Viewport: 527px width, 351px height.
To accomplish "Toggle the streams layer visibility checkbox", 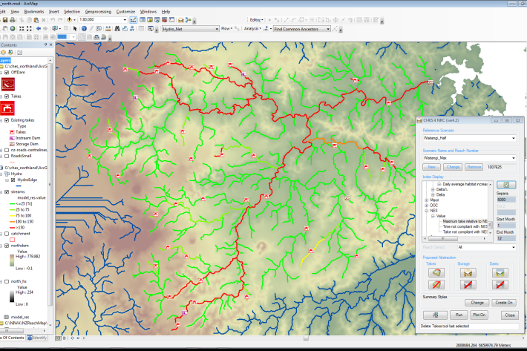I will pyautogui.click(x=7, y=191).
